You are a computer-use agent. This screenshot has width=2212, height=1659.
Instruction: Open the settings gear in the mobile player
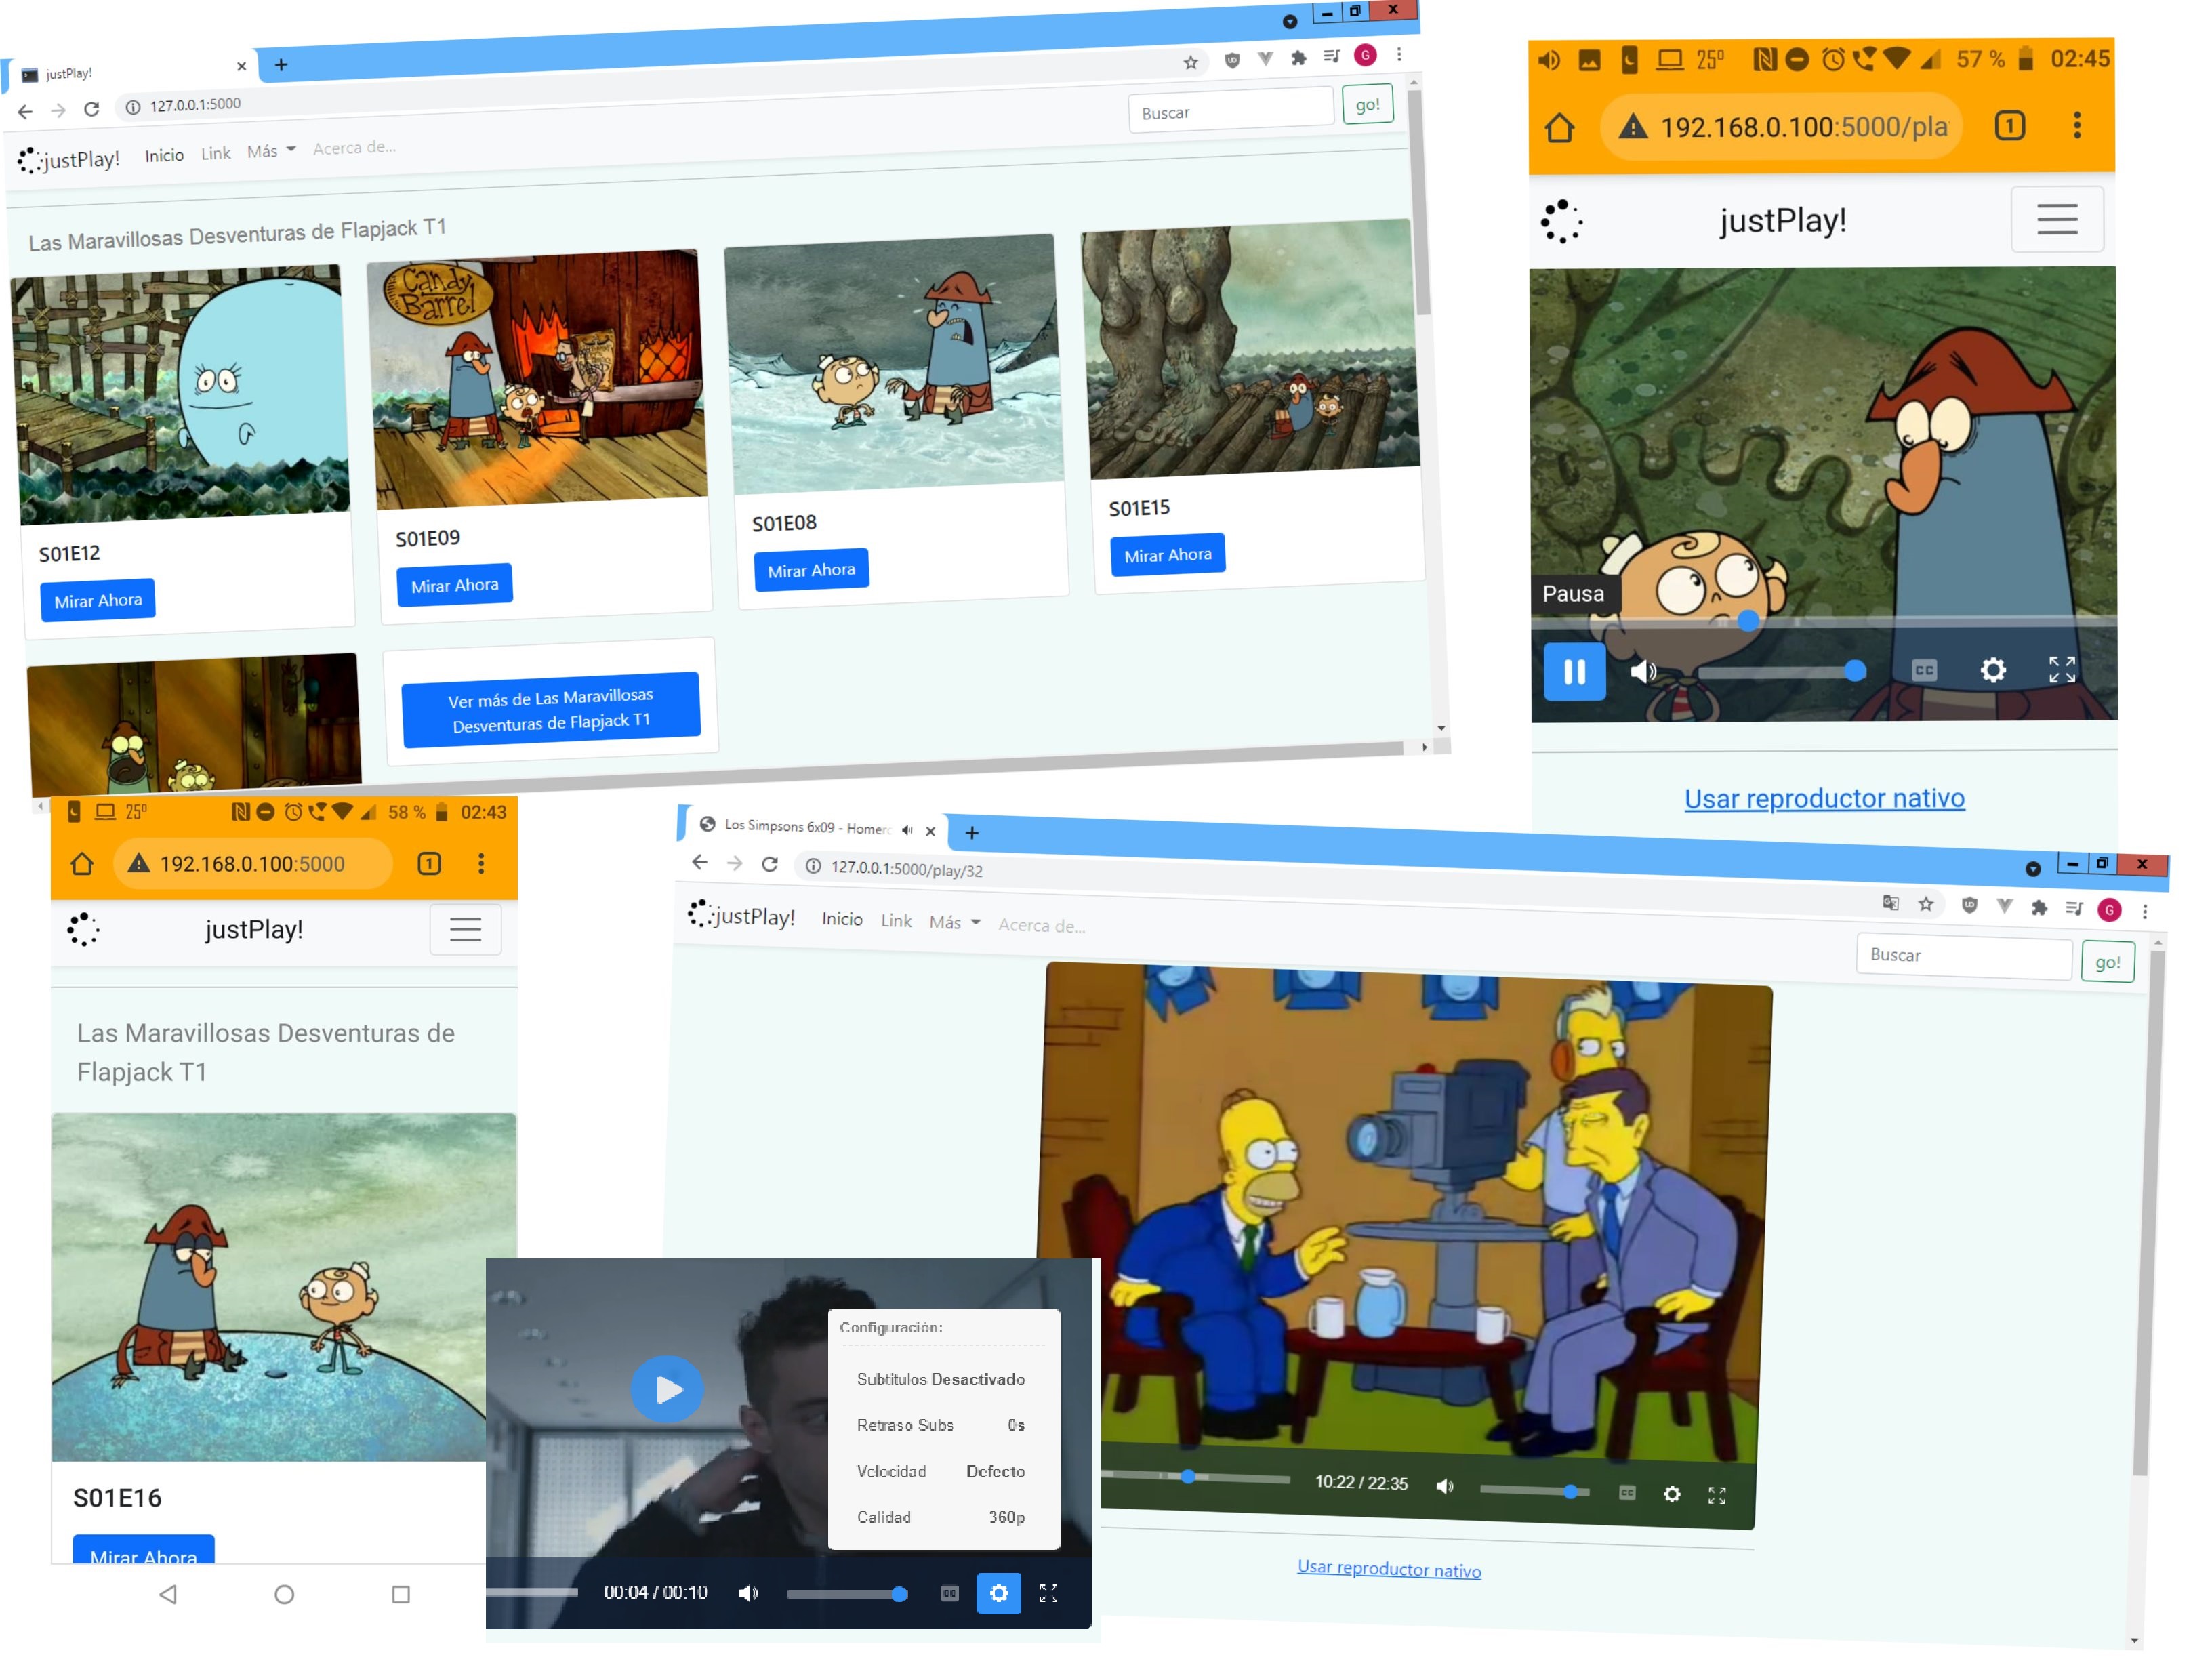point(1993,670)
